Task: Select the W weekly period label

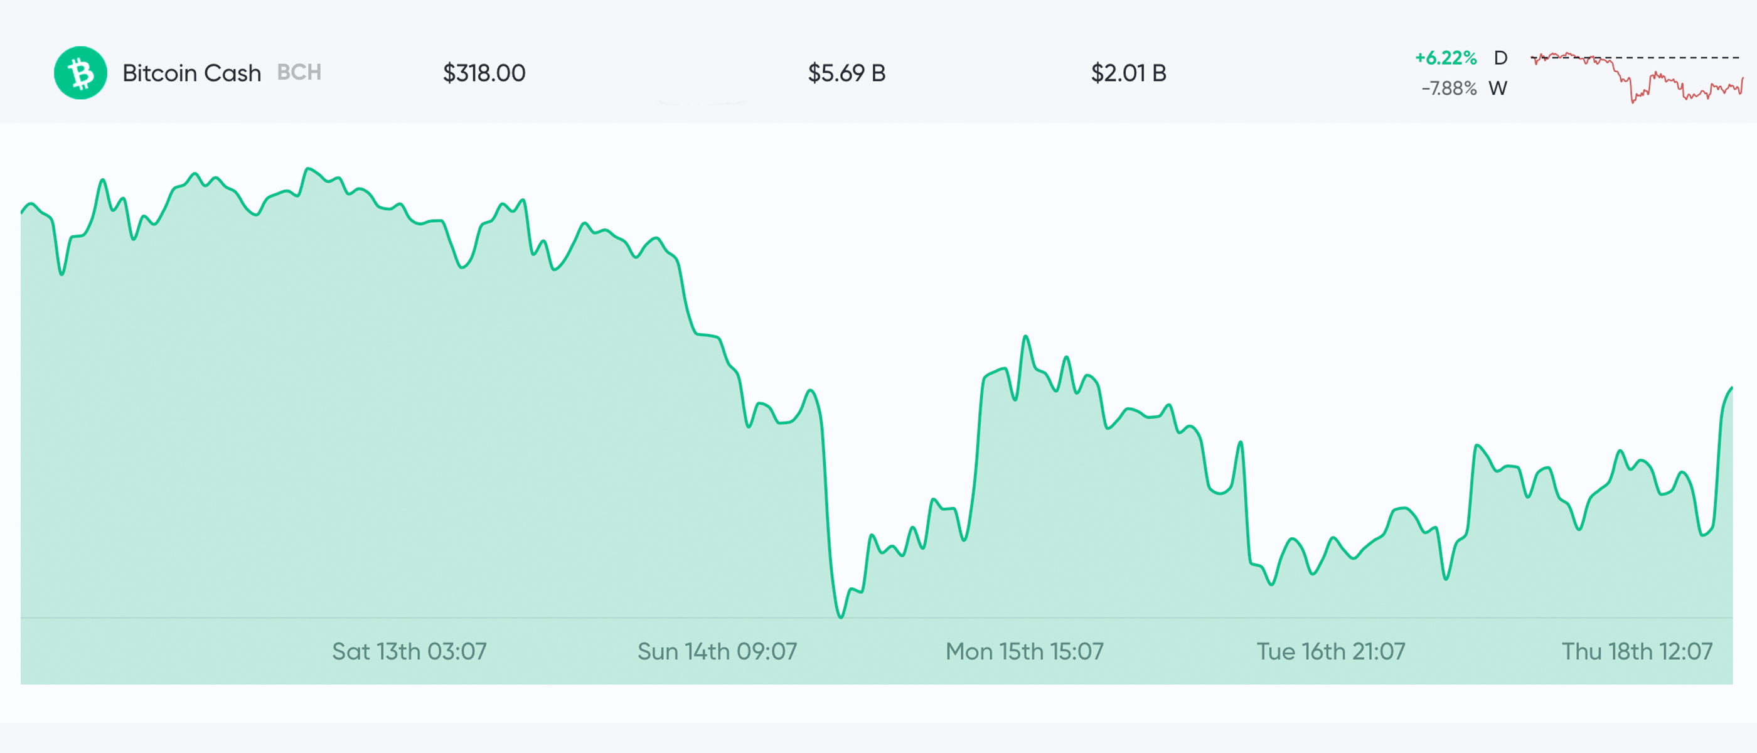Action: click(x=1498, y=88)
